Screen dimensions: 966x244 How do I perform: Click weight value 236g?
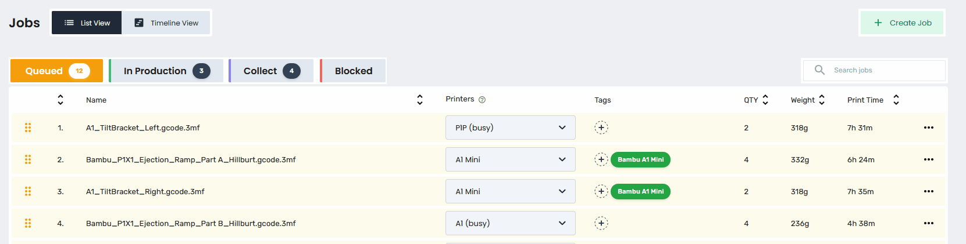coord(800,223)
